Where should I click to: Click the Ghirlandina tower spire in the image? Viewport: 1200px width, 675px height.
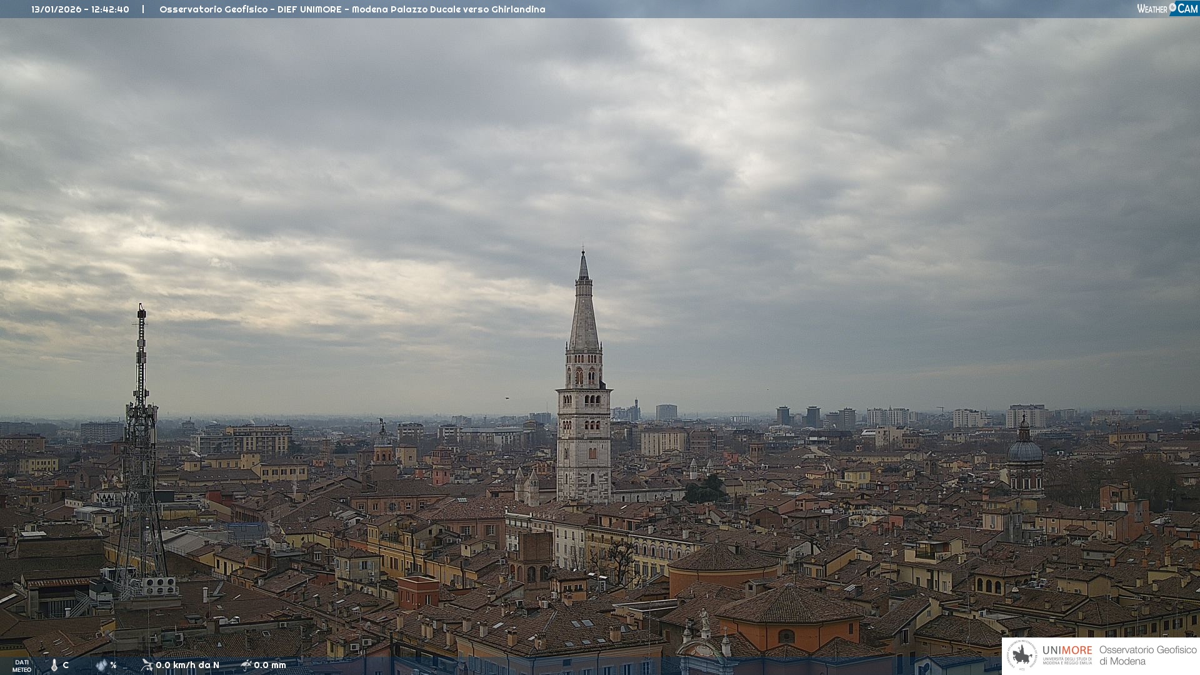[x=584, y=312]
